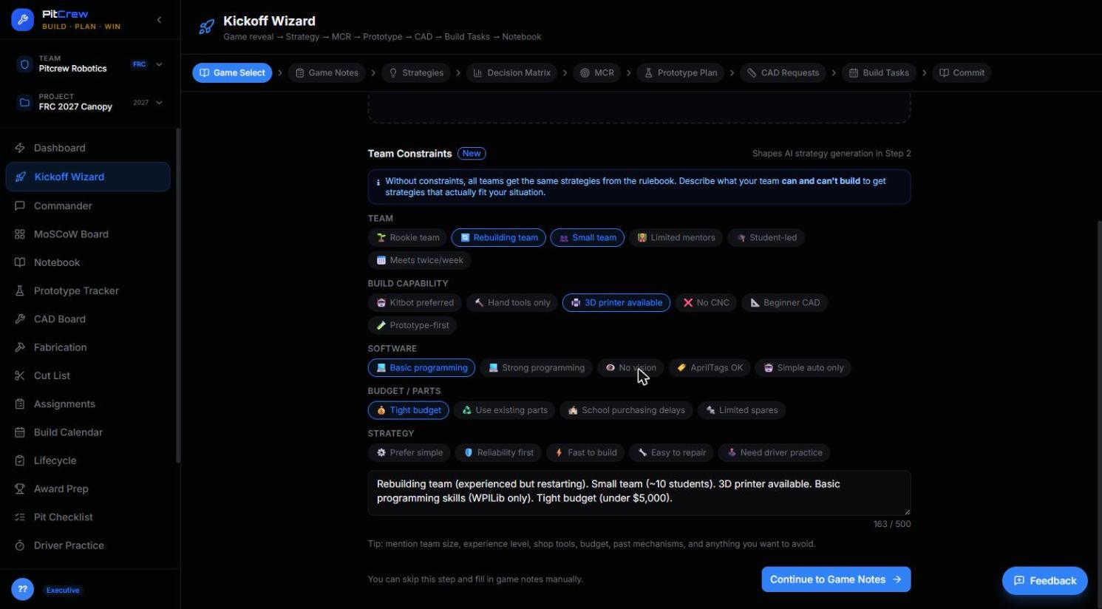Deselect the 3D printer available chip
This screenshot has width=1102, height=609.
pos(616,302)
